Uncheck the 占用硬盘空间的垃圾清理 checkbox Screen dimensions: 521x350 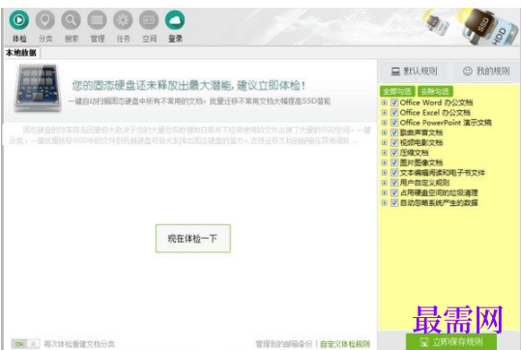394,192
